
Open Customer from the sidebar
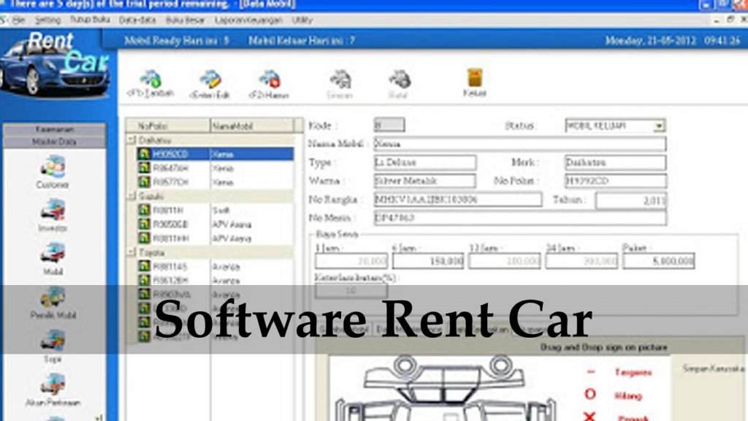[53, 167]
